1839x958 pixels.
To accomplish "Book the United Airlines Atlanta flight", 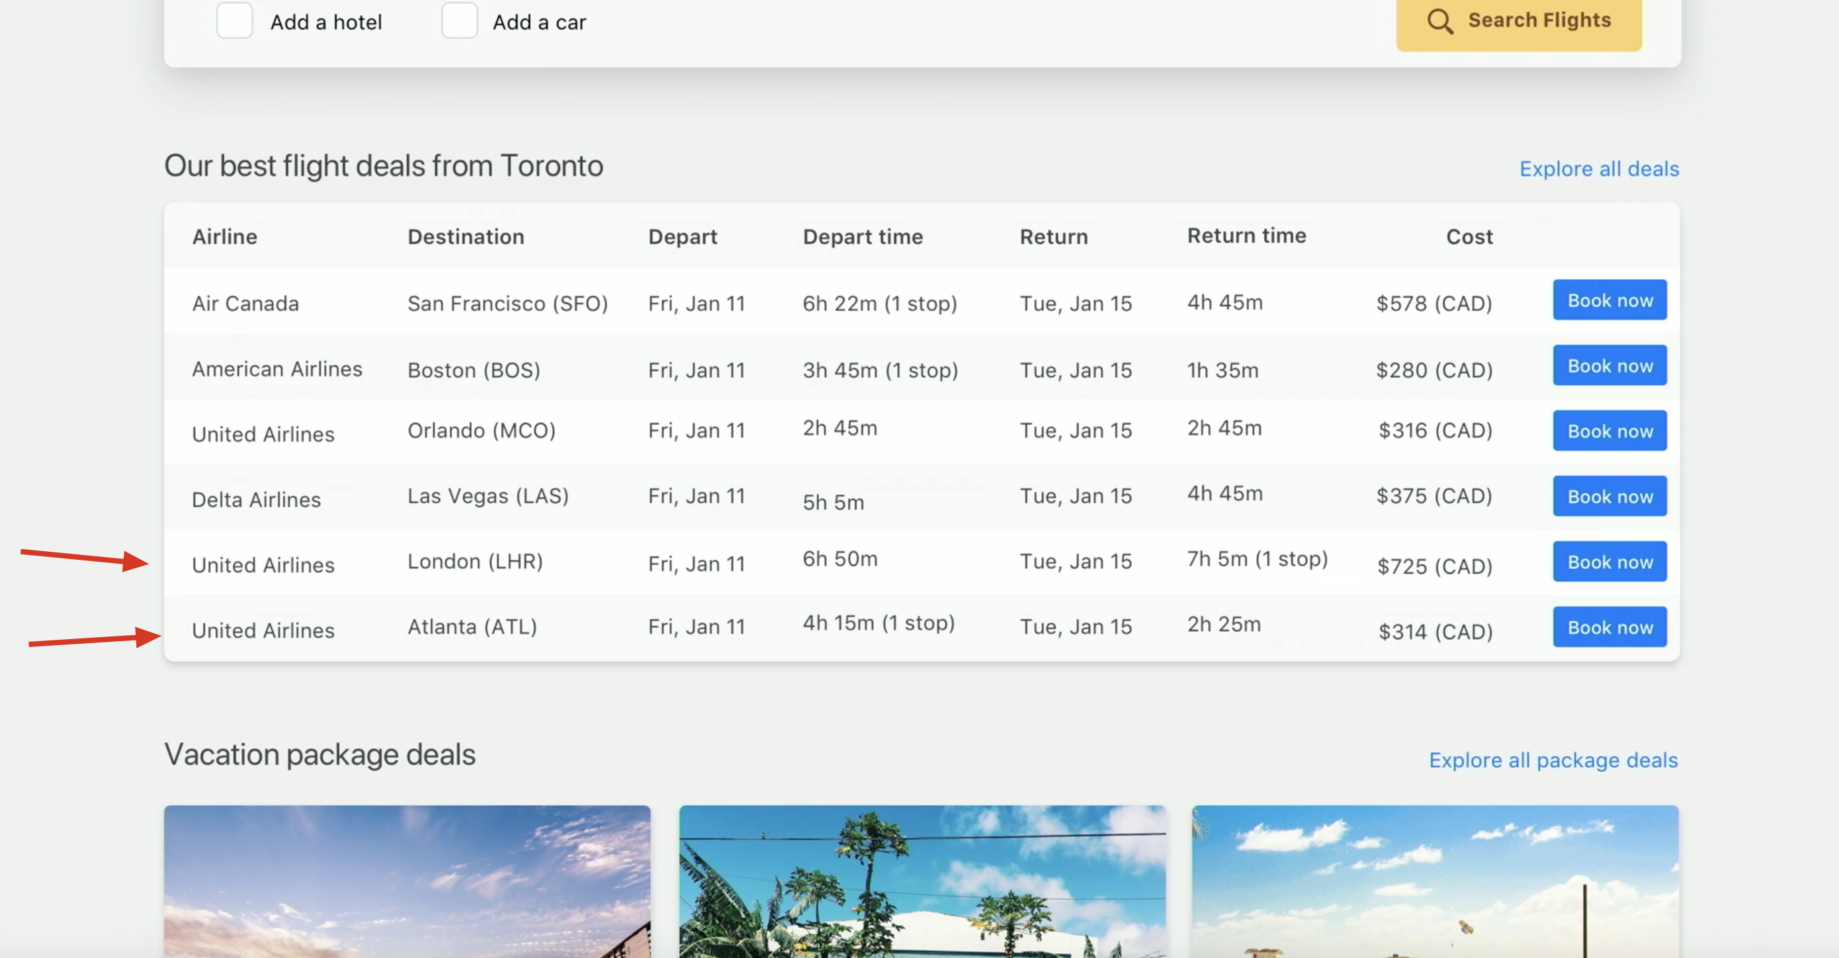I will pos(1609,627).
